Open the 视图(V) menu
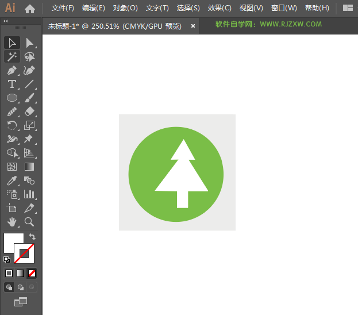358x315 pixels. (x=251, y=8)
